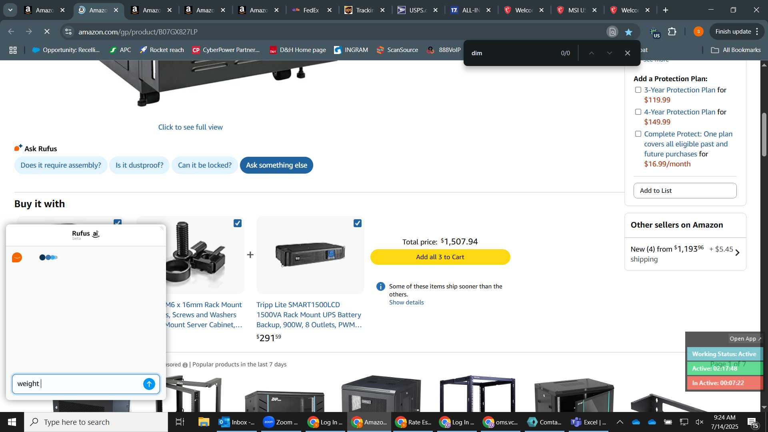Image resolution: width=768 pixels, height=432 pixels.
Task: Open File Explorer from taskbar
Action: pos(204,422)
